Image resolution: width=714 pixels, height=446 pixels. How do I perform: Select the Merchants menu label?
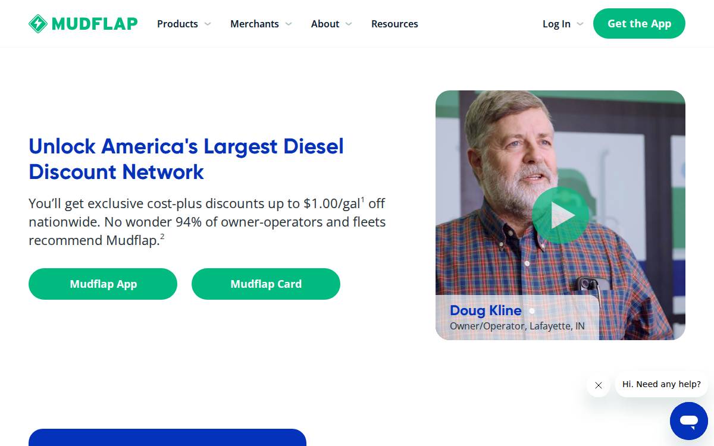[255, 24]
